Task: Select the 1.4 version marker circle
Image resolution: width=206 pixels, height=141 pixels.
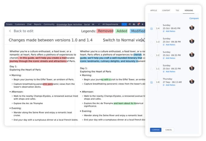Action: click(x=158, y=28)
